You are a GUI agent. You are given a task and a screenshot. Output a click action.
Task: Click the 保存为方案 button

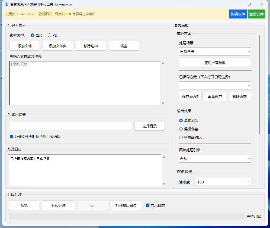click(x=190, y=97)
